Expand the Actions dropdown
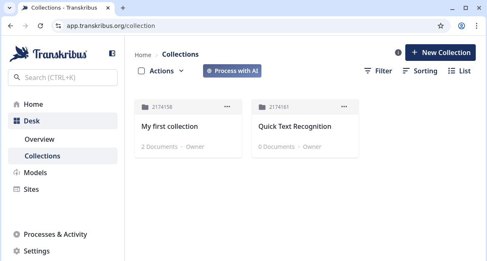This screenshot has height=261, width=487. tap(166, 71)
